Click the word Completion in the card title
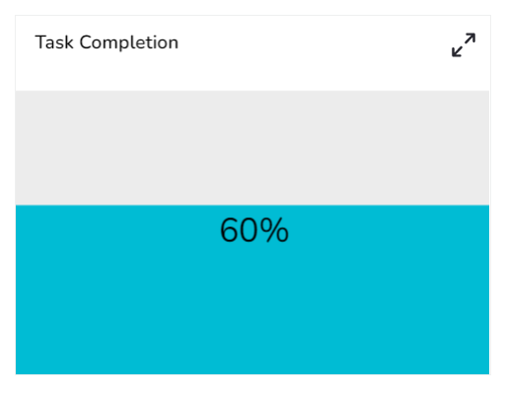 [129, 43]
